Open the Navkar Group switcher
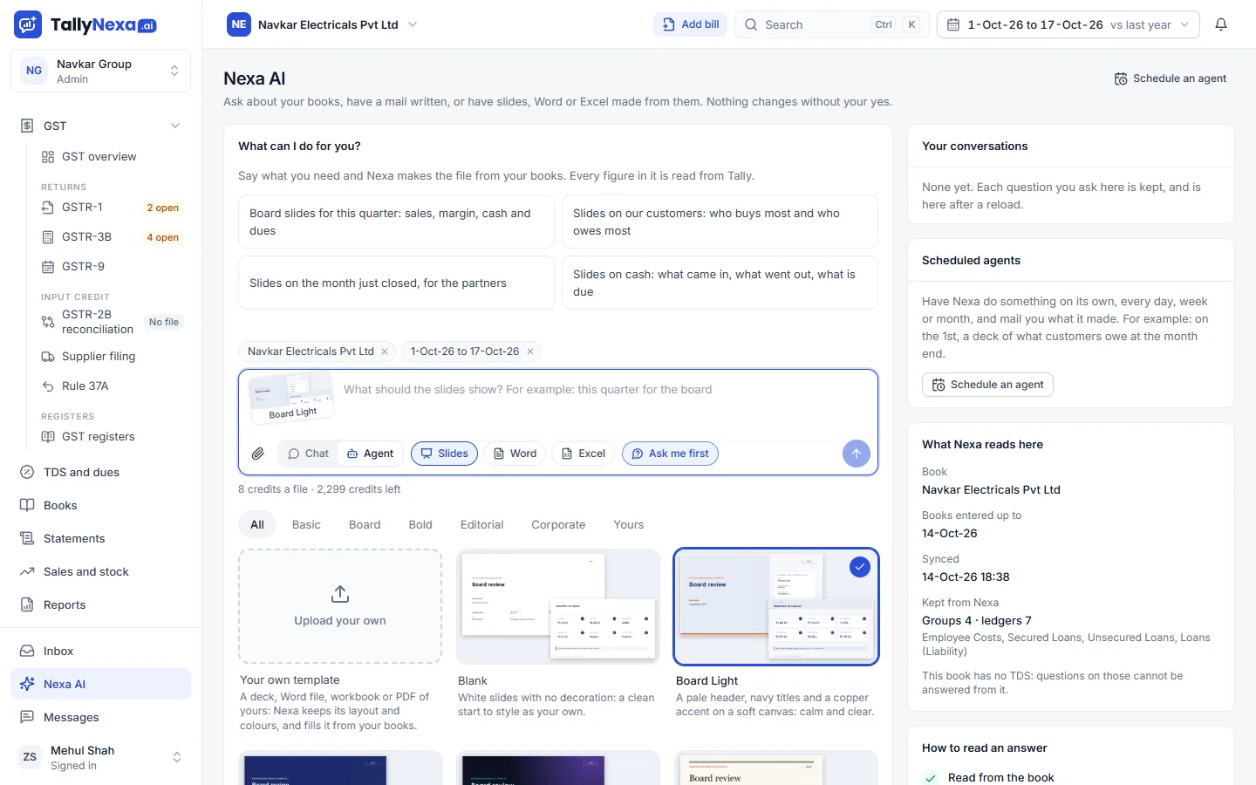1256x785 pixels. pos(100,71)
